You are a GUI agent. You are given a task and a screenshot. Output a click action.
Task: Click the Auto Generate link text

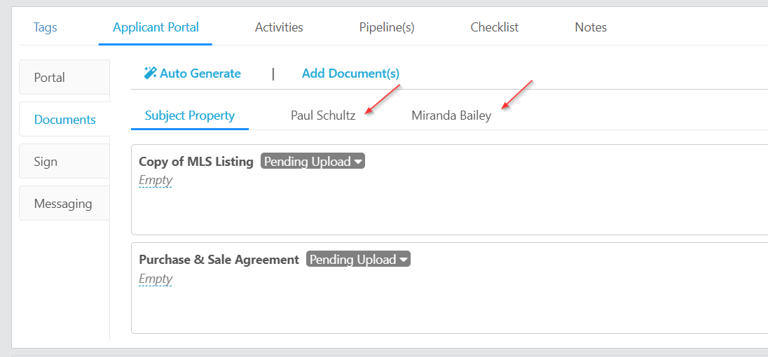pyautogui.click(x=200, y=73)
